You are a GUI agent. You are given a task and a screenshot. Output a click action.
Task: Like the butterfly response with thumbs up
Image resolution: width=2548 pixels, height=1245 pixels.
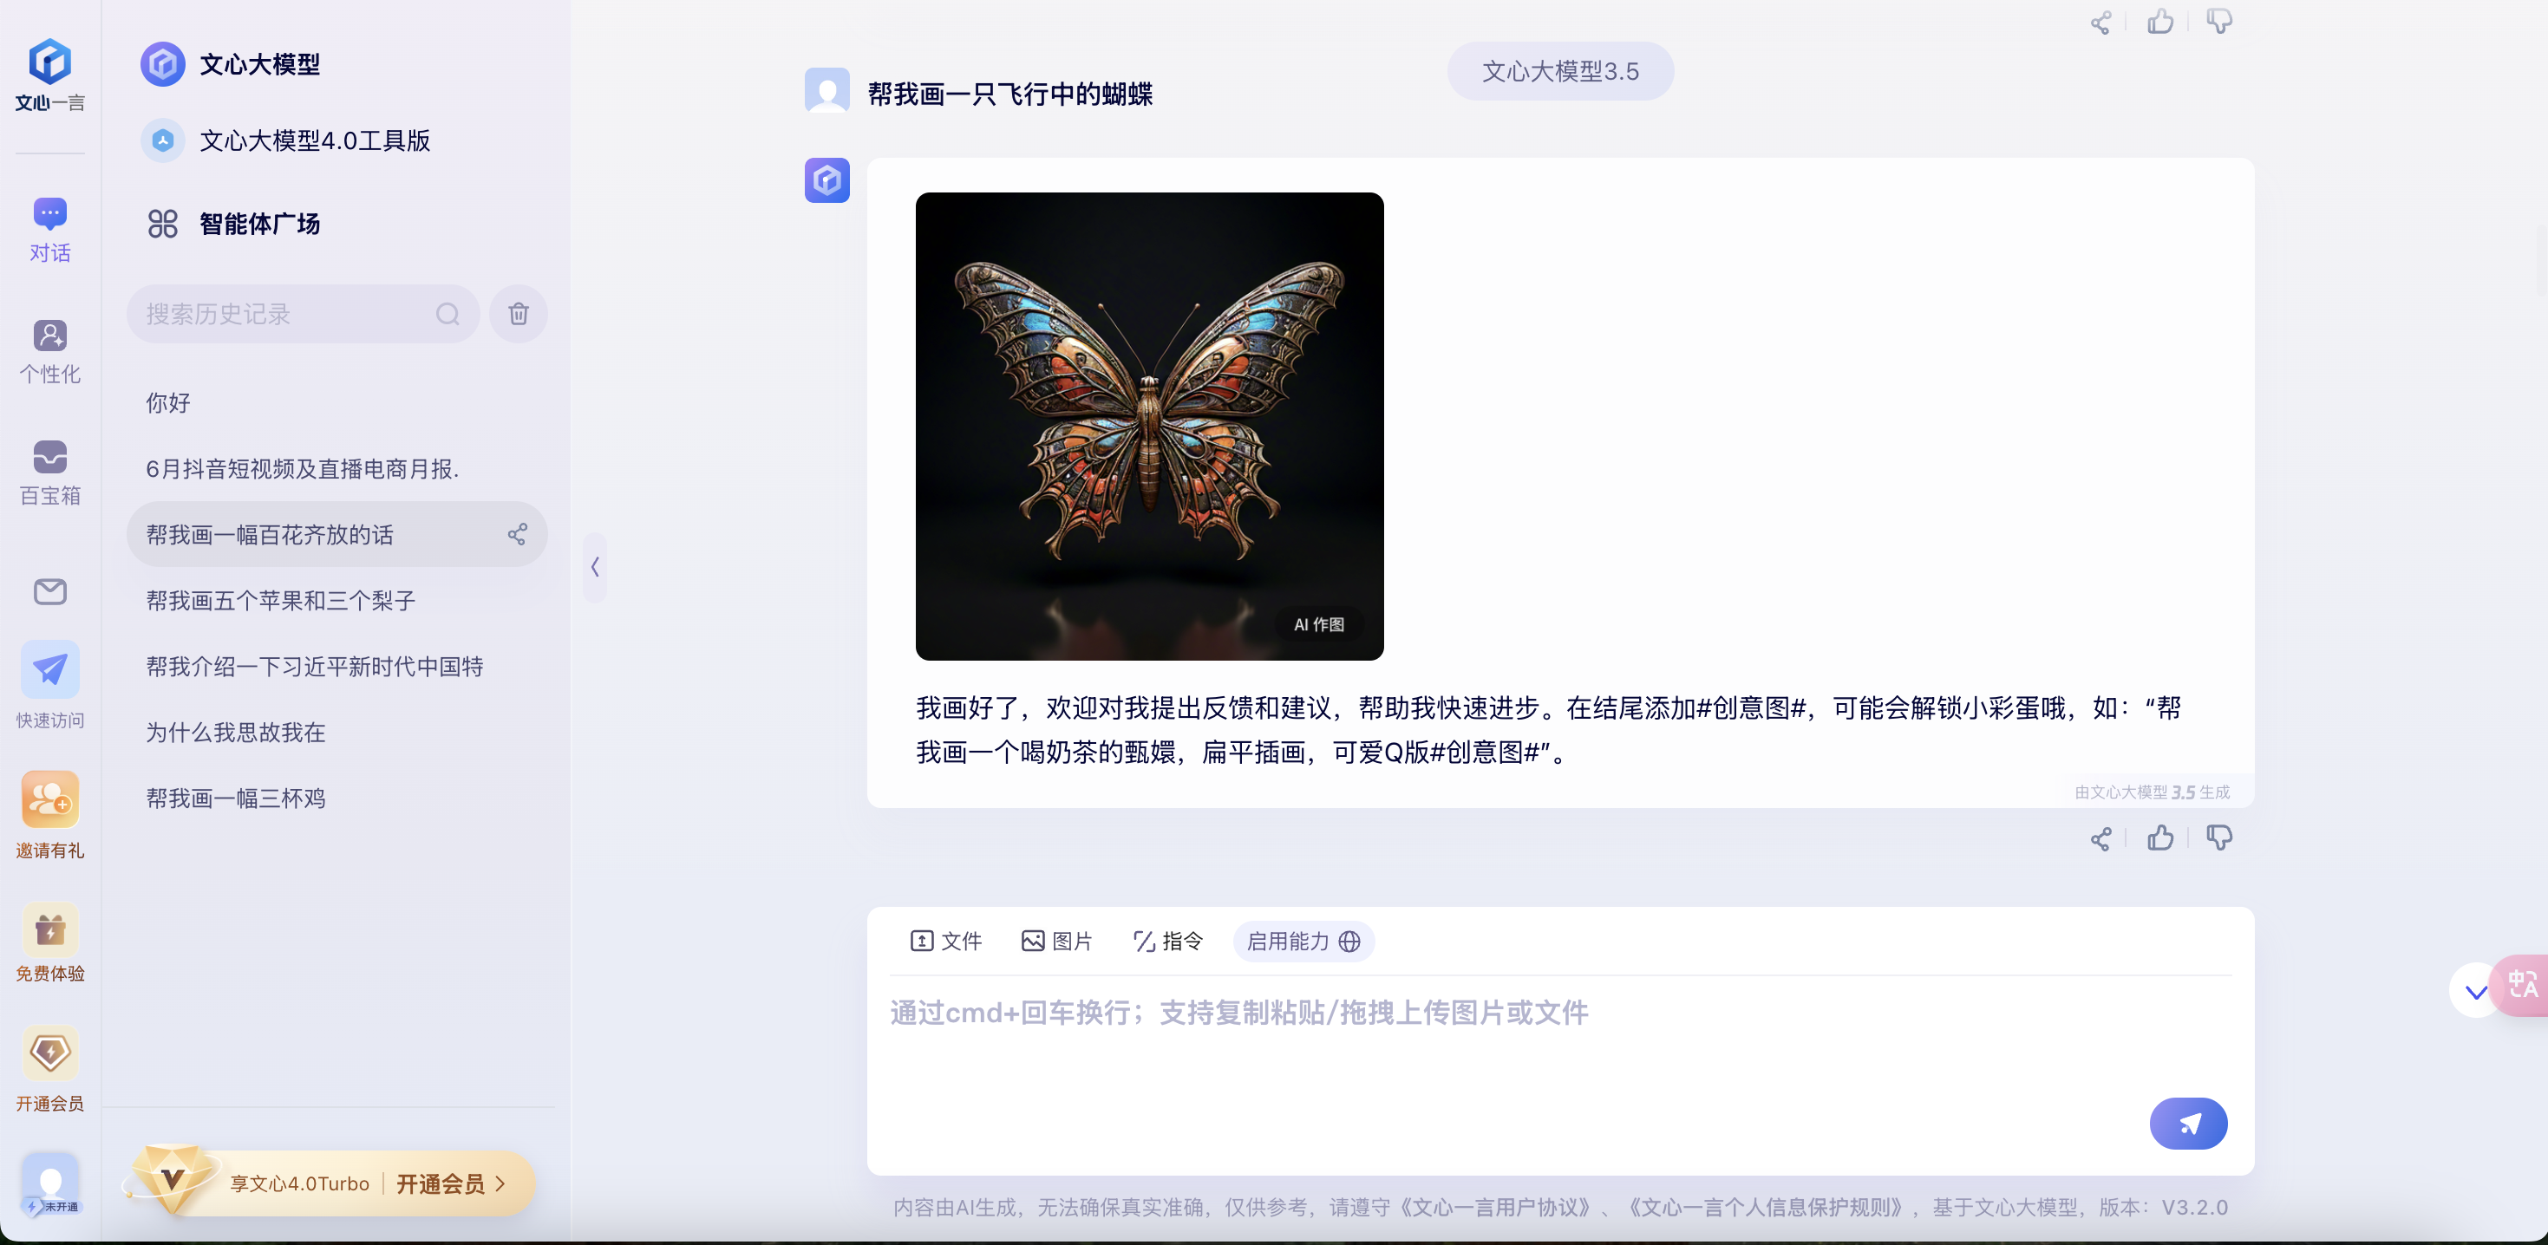coord(2160,838)
